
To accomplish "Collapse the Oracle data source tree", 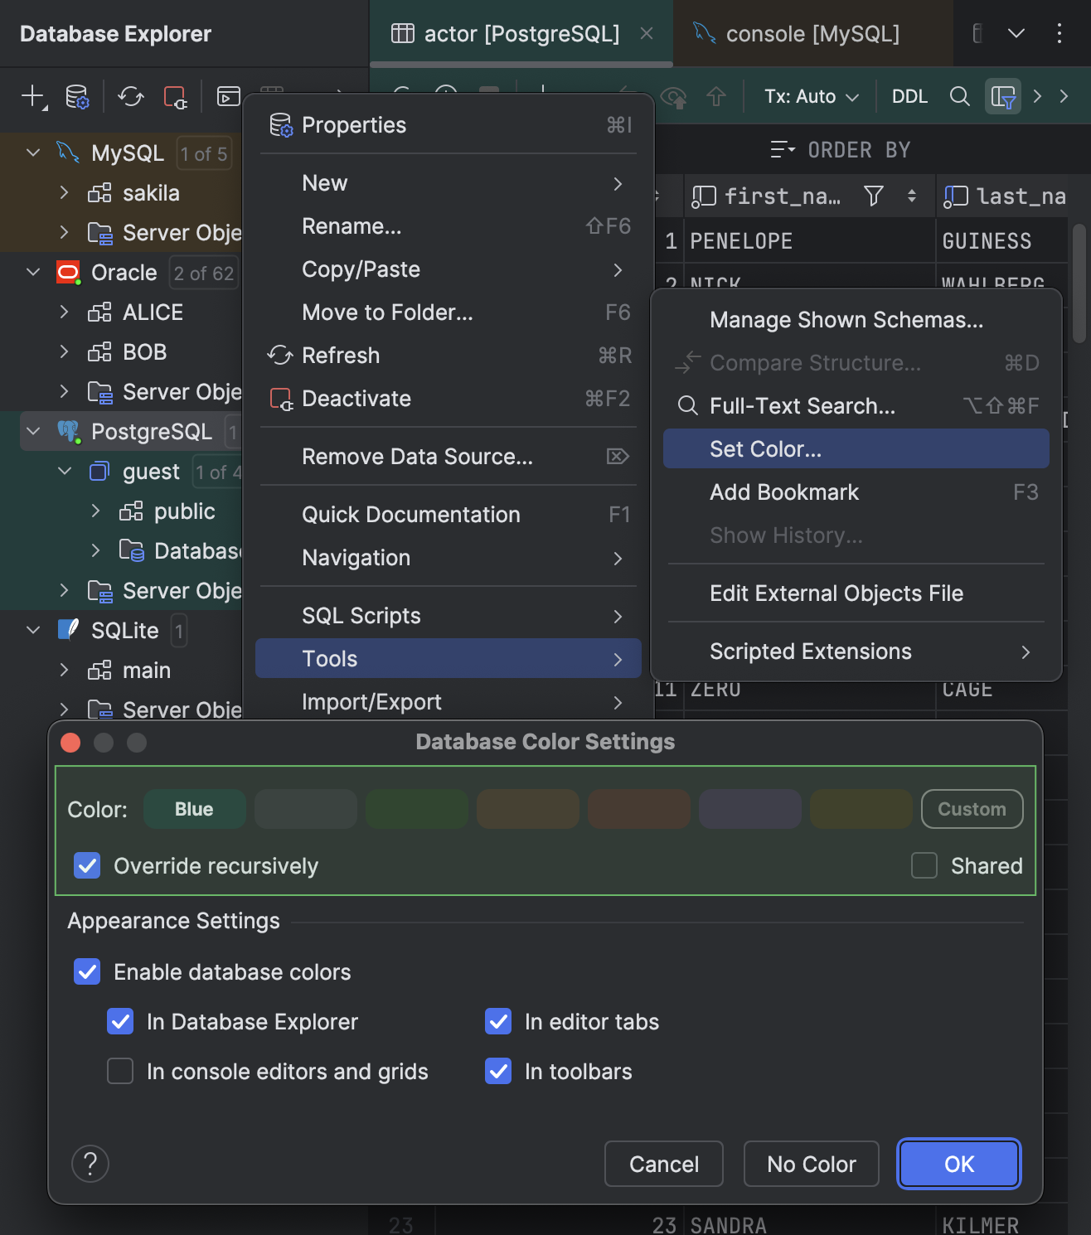I will (x=33, y=273).
